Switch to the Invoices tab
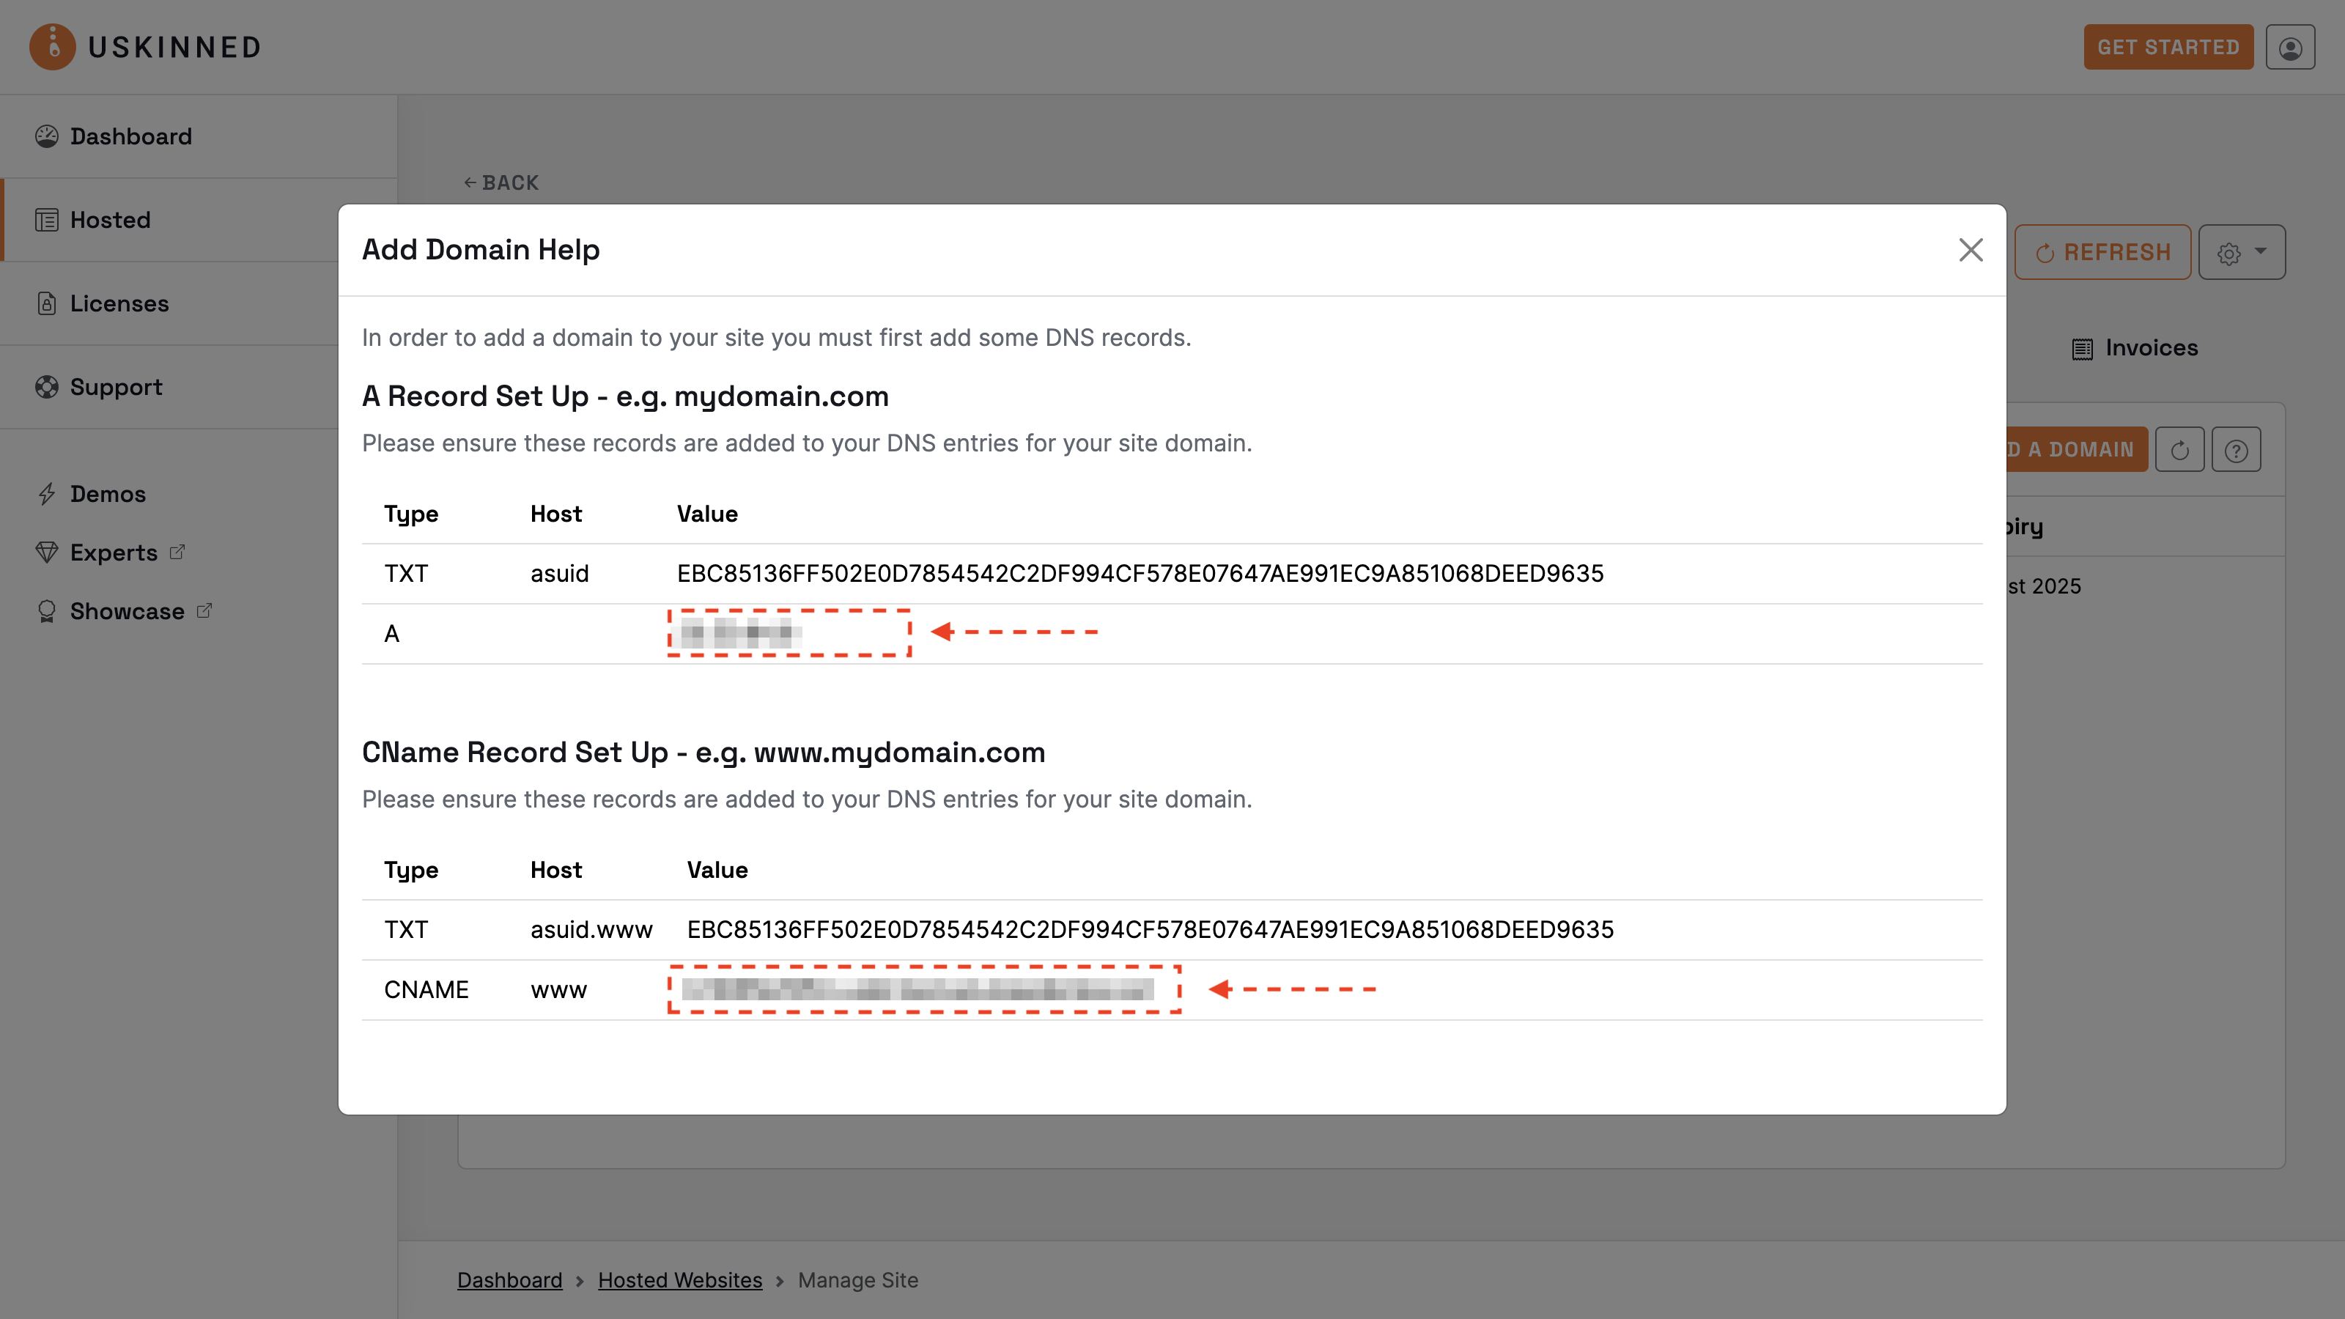 (2135, 347)
